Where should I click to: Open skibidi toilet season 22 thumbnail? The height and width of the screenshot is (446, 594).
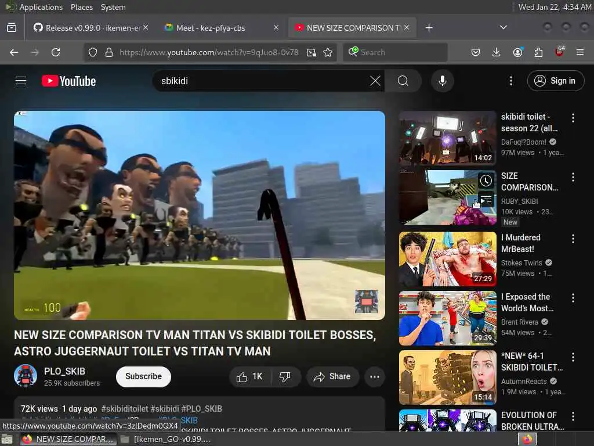click(x=447, y=138)
